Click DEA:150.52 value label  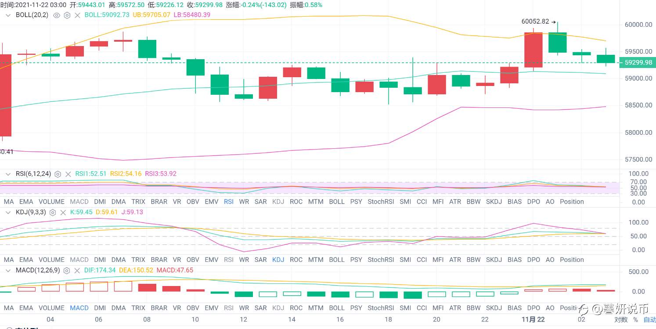[136, 270]
